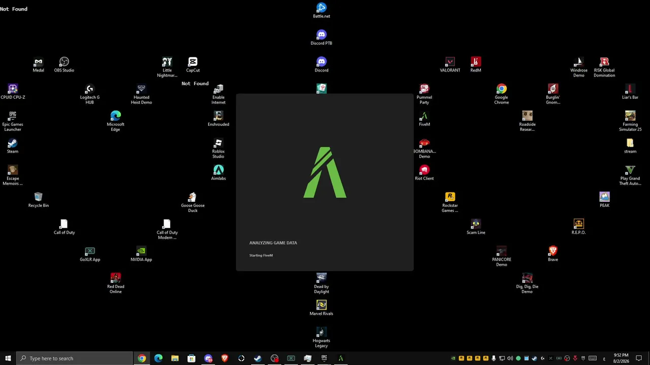Select the NVIDIA App desktop shortcut
Image resolution: width=650 pixels, height=365 pixels.
pos(141,254)
